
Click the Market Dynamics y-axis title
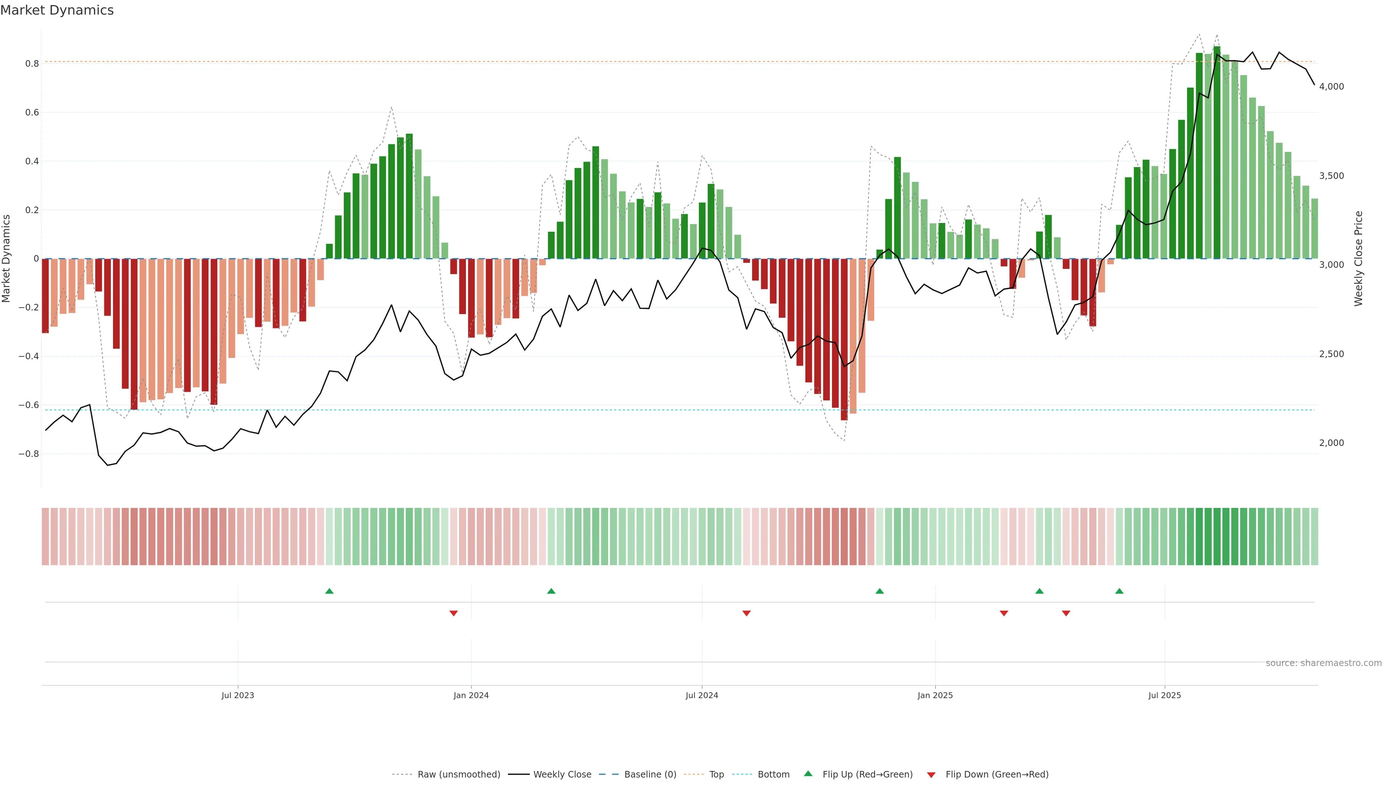coord(7,259)
